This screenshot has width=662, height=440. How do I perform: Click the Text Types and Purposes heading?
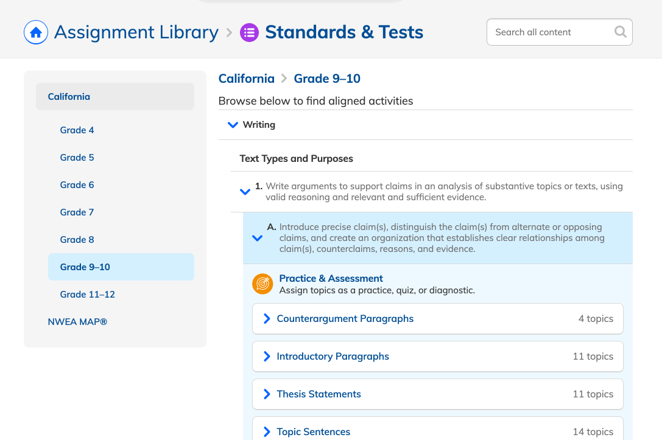point(297,159)
